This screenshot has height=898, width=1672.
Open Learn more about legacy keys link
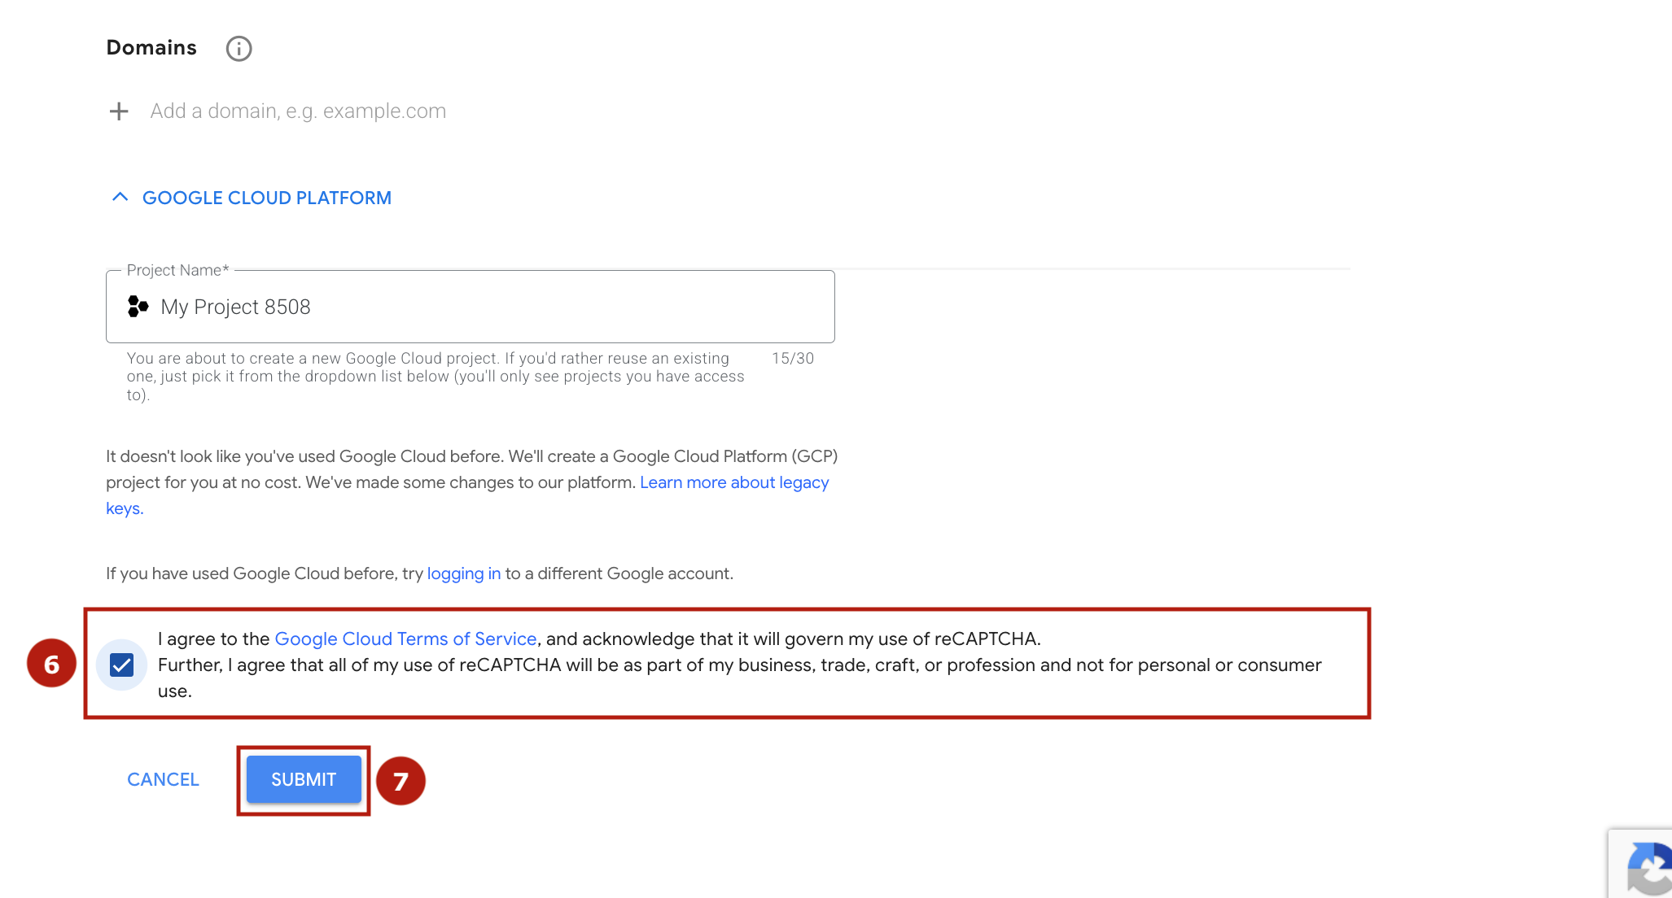(x=467, y=495)
